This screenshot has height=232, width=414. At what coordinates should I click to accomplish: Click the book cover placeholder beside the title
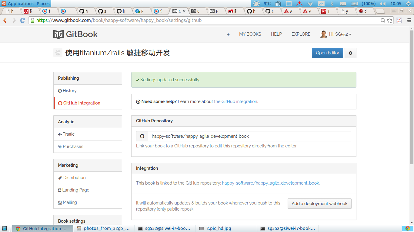pos(58,53)
